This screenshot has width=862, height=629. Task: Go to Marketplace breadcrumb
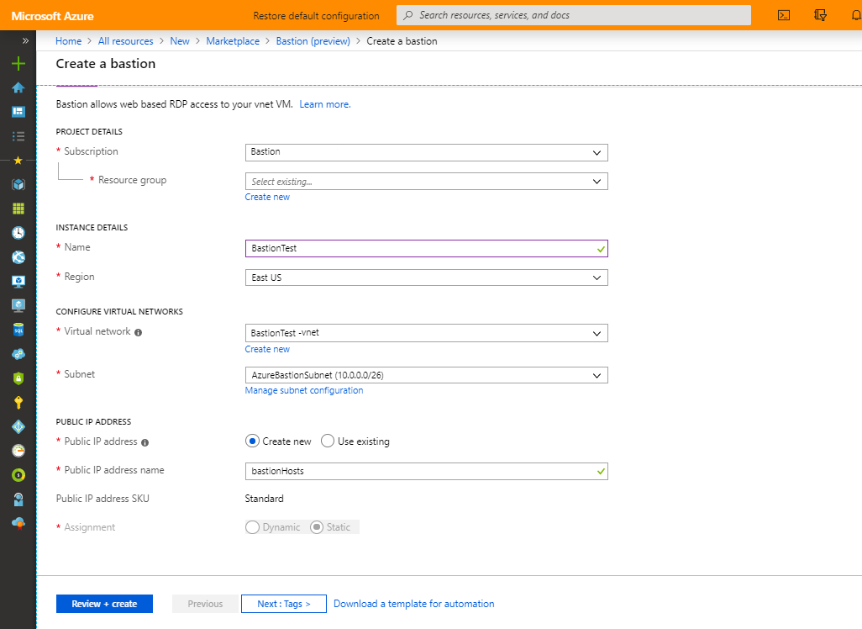click(233, 41)
